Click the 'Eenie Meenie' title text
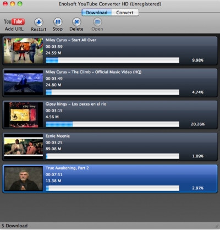The height and width of the screenshot is (230, 220). pos(58,136)
